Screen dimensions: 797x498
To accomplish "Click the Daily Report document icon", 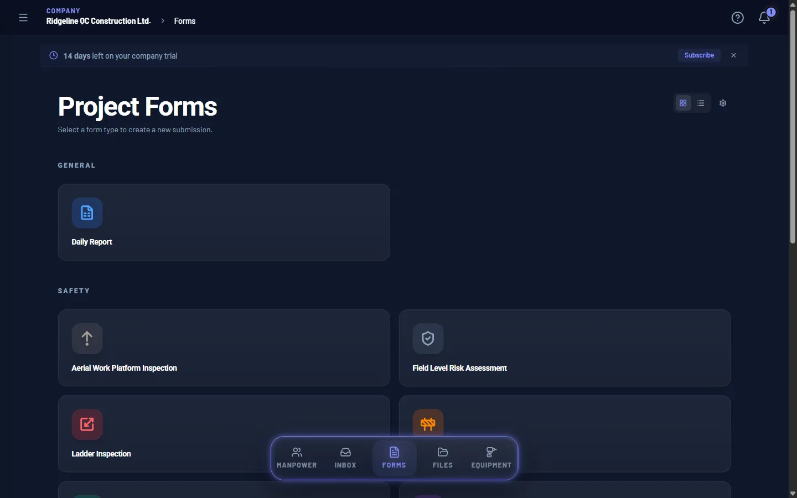I will 87,213.
